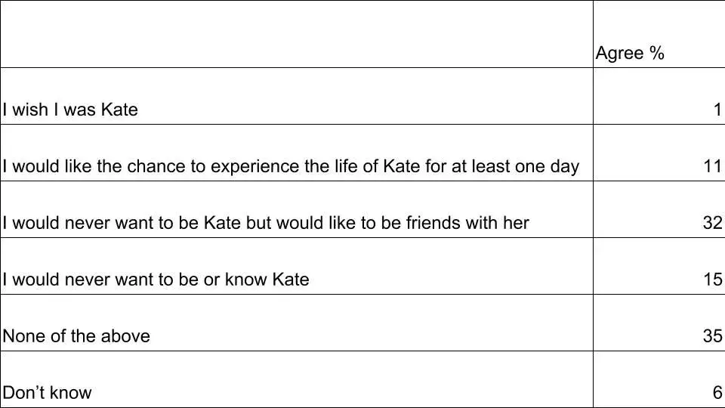Image resolution: width=725 pixels, height=408 pixels.
Task: Click the word 'know' in the fourth statement
Action: [x=246, y=280]
